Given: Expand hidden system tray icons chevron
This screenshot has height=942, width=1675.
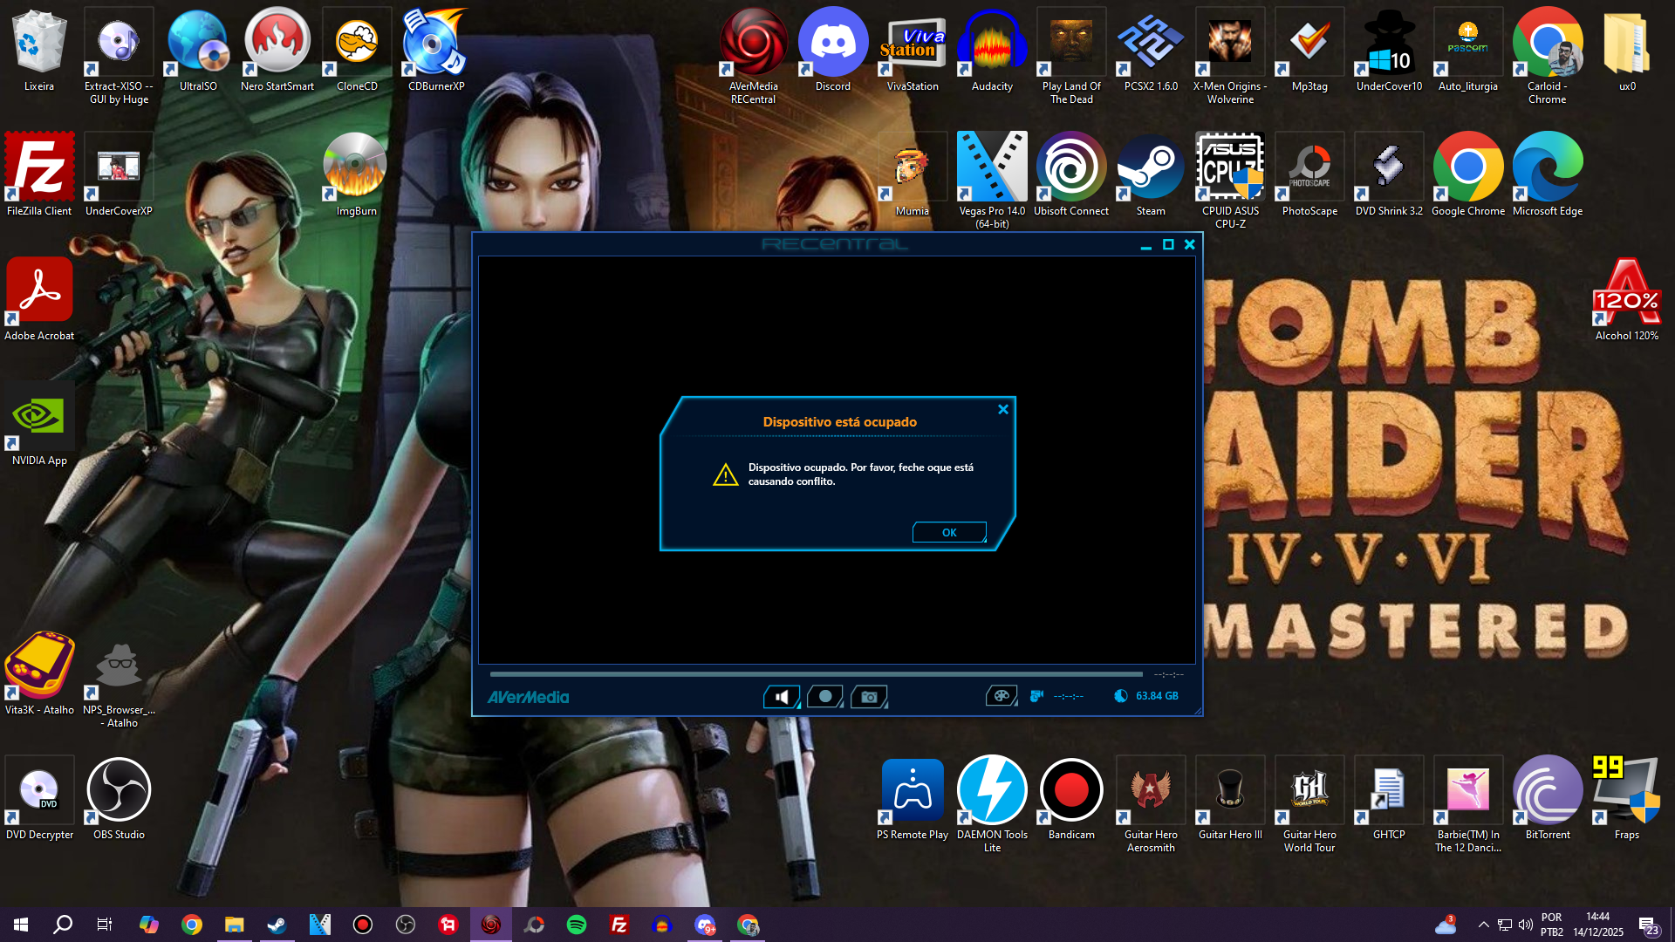Looking at the screenshot, I should coord(1483,925).
